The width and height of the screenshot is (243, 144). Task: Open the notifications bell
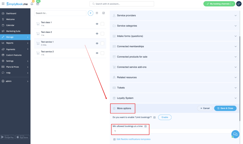point(32,4)
